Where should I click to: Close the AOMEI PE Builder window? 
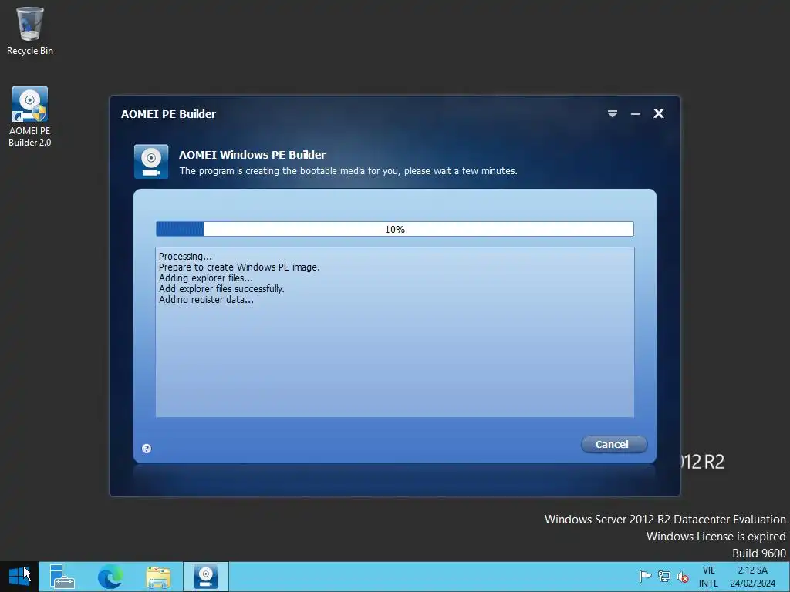click(x=659, y=113)
